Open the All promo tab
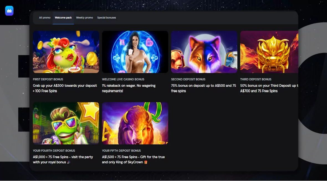327x181 pixels. coord(45,17)
